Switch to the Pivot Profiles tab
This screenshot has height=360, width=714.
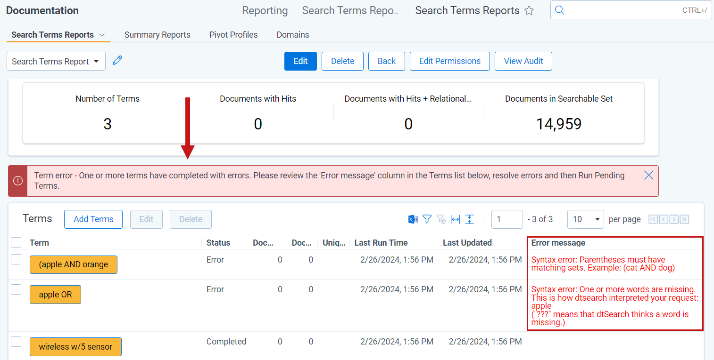pyautogui.click(x=233, y=35)
